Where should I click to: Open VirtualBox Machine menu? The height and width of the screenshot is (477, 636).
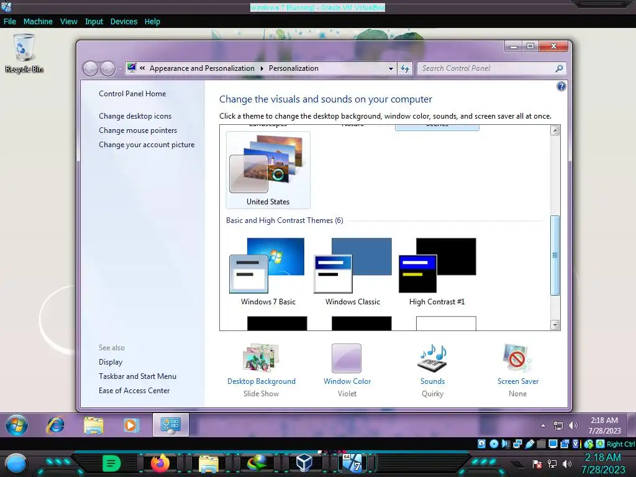click(x=38, y=22)
